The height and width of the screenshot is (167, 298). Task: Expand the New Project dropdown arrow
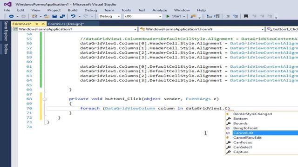pyautogui.click(x=41, y=17)
